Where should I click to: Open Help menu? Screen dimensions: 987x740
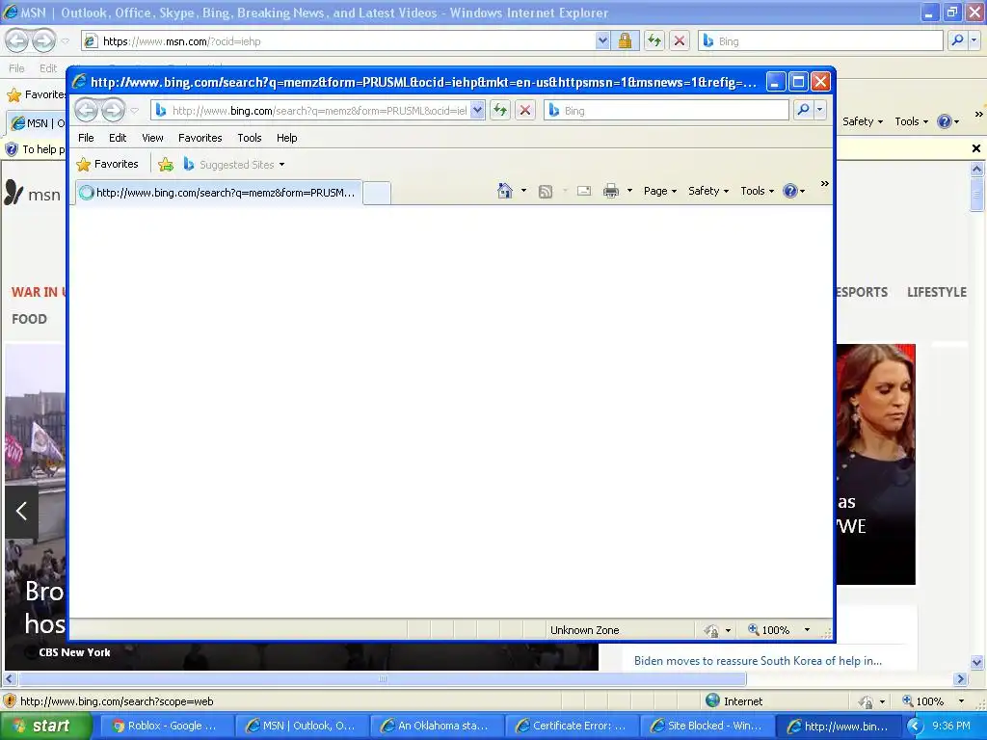click(x=287, y=138)
